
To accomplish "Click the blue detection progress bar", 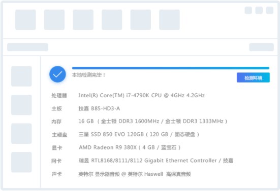I will (171, 68).
